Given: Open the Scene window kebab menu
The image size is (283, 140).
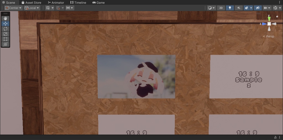Looking at the screenshot, I should pos(280,2).
